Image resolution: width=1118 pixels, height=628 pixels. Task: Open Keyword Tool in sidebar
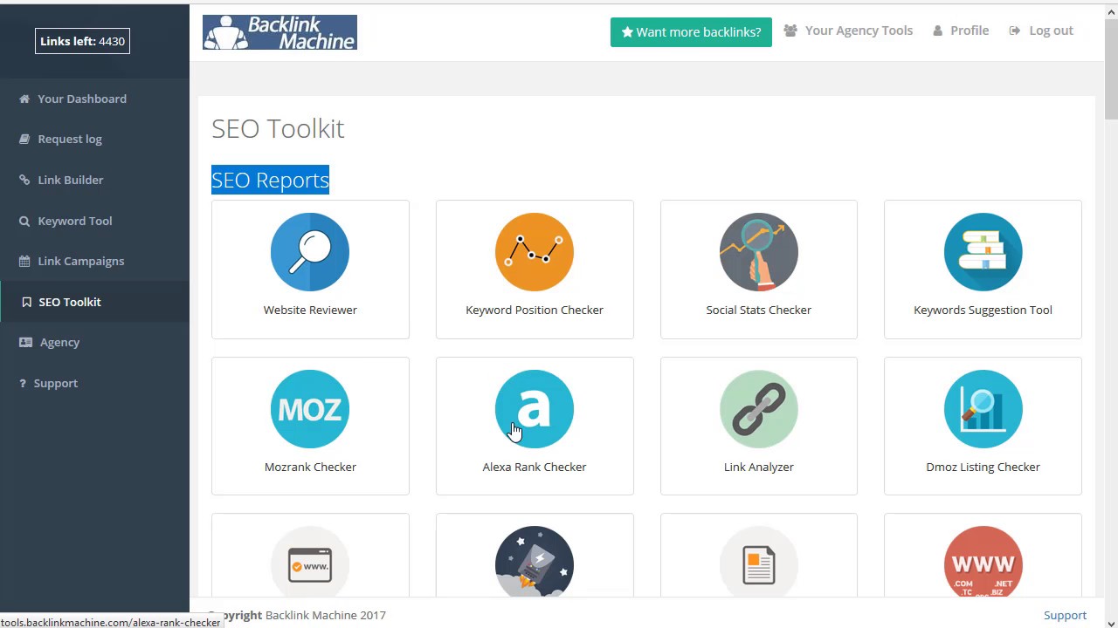click(x=75, y=221)
